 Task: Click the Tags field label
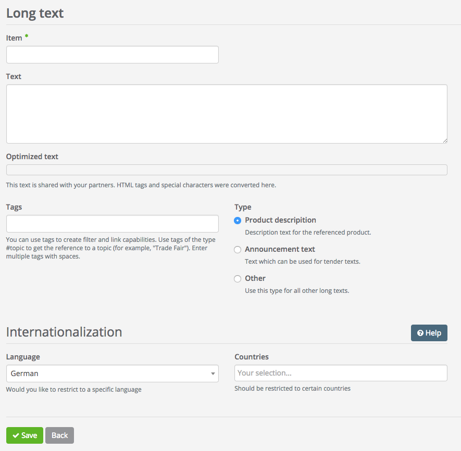point(14,207)
